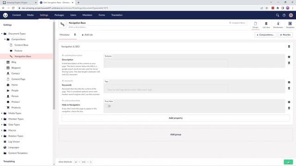Screen dimensions: 296x166
Task: Open the Compositions dialog
Action: point(265,35)
